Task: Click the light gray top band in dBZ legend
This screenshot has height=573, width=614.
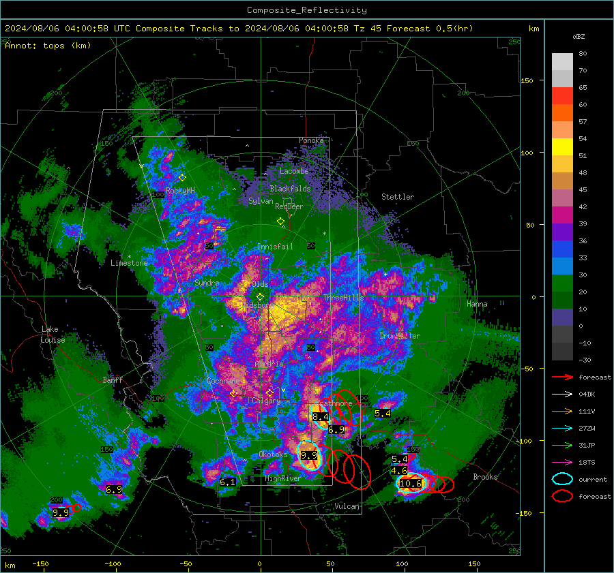Action: pyautogui.click(x=562, y=62)
